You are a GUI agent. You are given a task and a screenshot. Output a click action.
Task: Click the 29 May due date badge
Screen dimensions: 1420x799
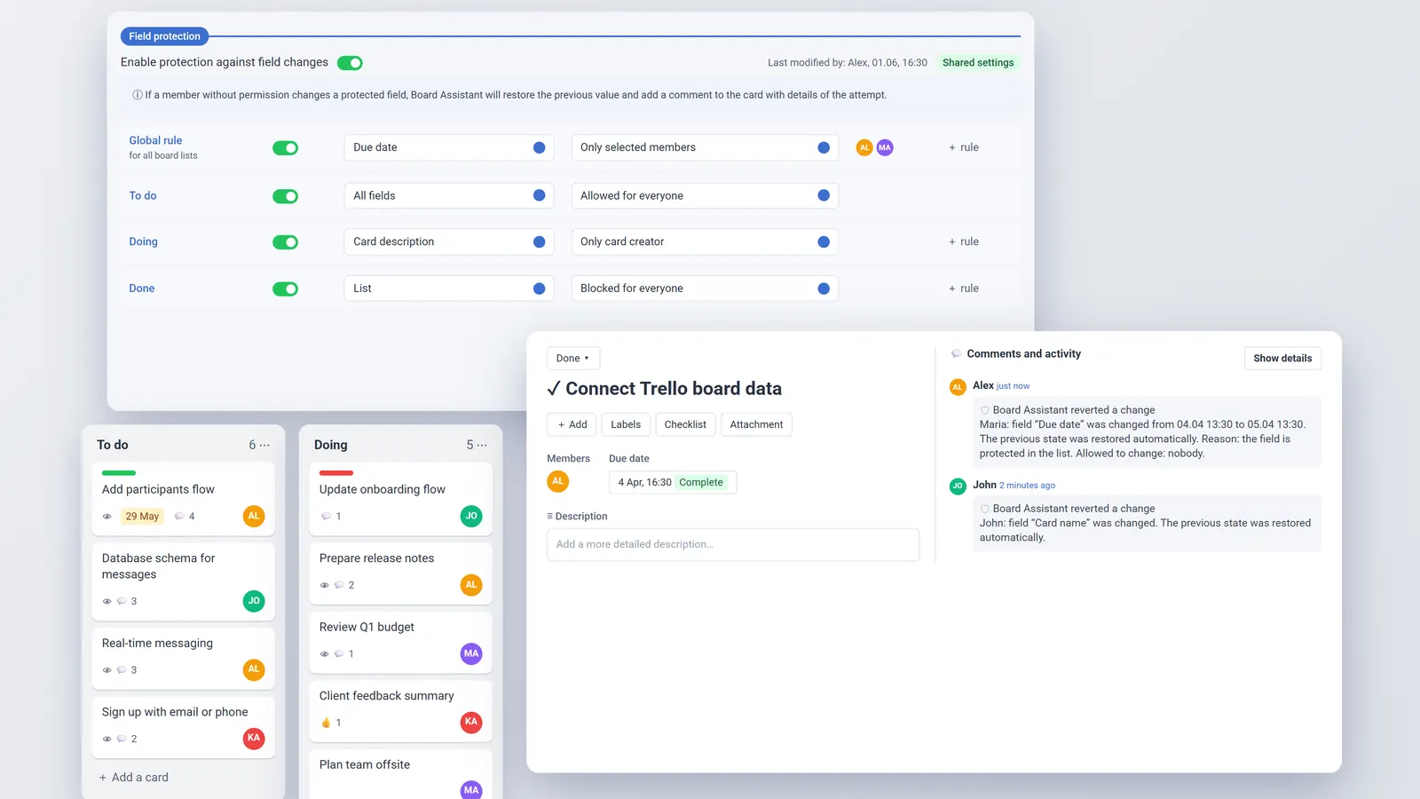click(x=142, y=516)
